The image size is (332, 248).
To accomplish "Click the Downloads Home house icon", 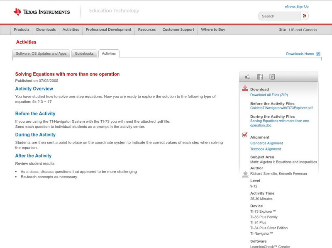I will (318, 54).
